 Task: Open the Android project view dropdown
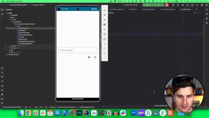pos(9,10)
